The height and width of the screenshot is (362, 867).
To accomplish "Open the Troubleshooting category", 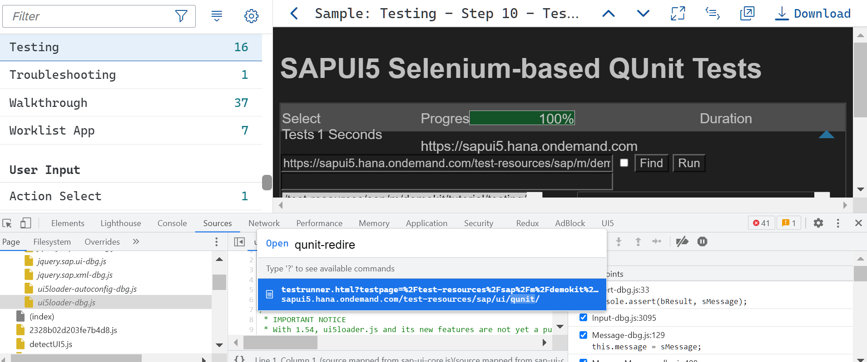I will click(x=131, y=75).
